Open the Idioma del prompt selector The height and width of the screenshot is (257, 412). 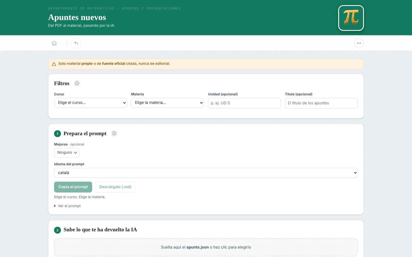(x=206, y=173)
